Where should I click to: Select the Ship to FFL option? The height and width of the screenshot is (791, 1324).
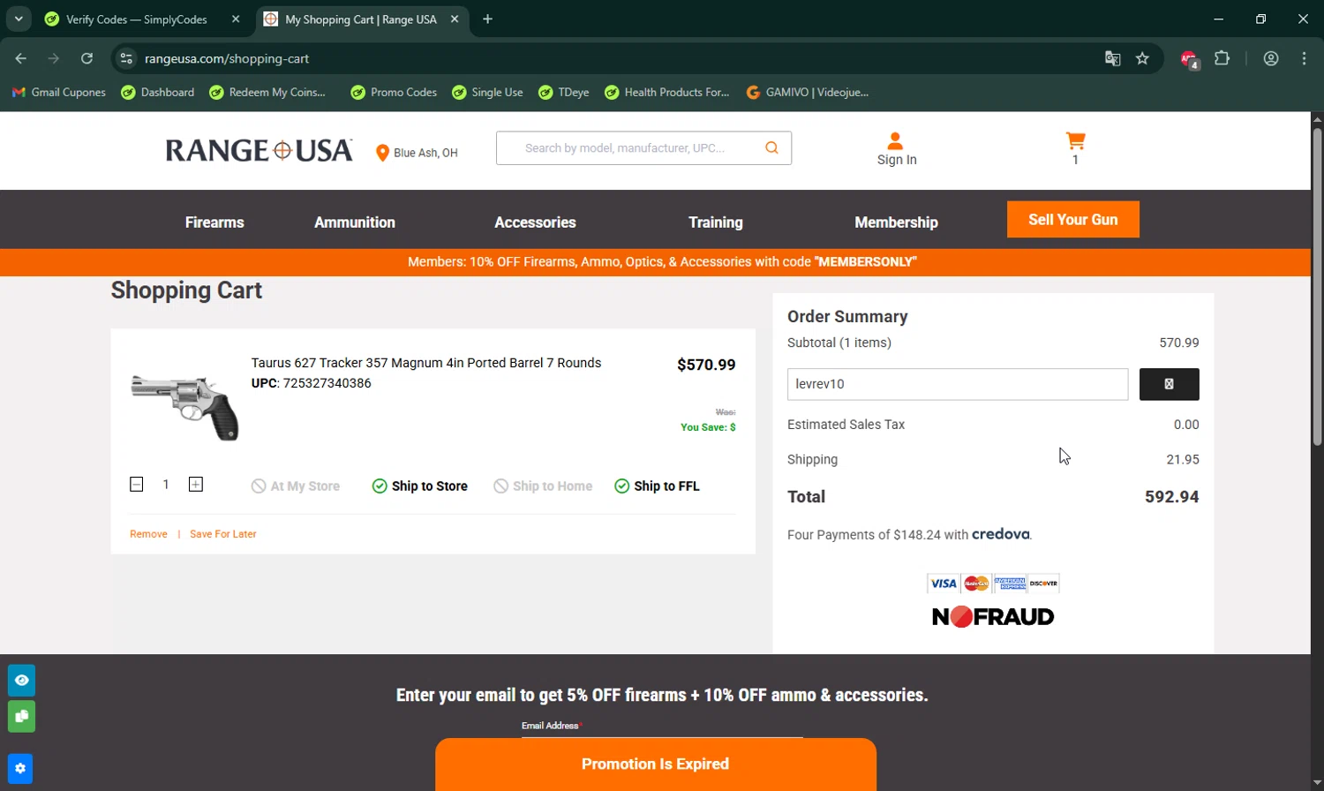657,486
